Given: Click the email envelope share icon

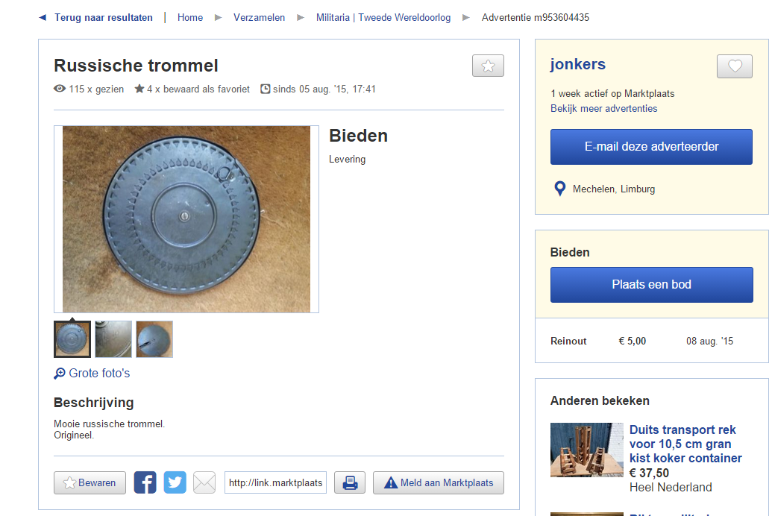Looking at the screenshot, I should pos(204,482).
